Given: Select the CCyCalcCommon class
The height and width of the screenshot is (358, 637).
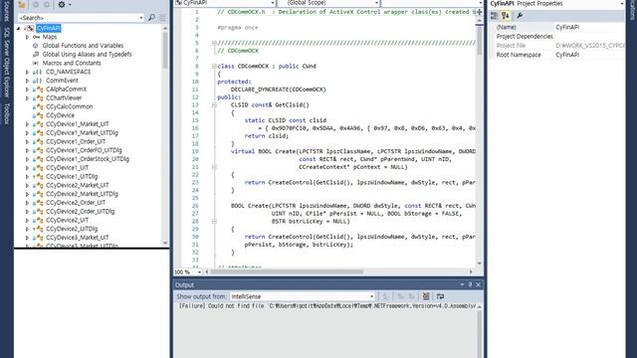Looking at the screenshot, I should (x=69, y=106).
